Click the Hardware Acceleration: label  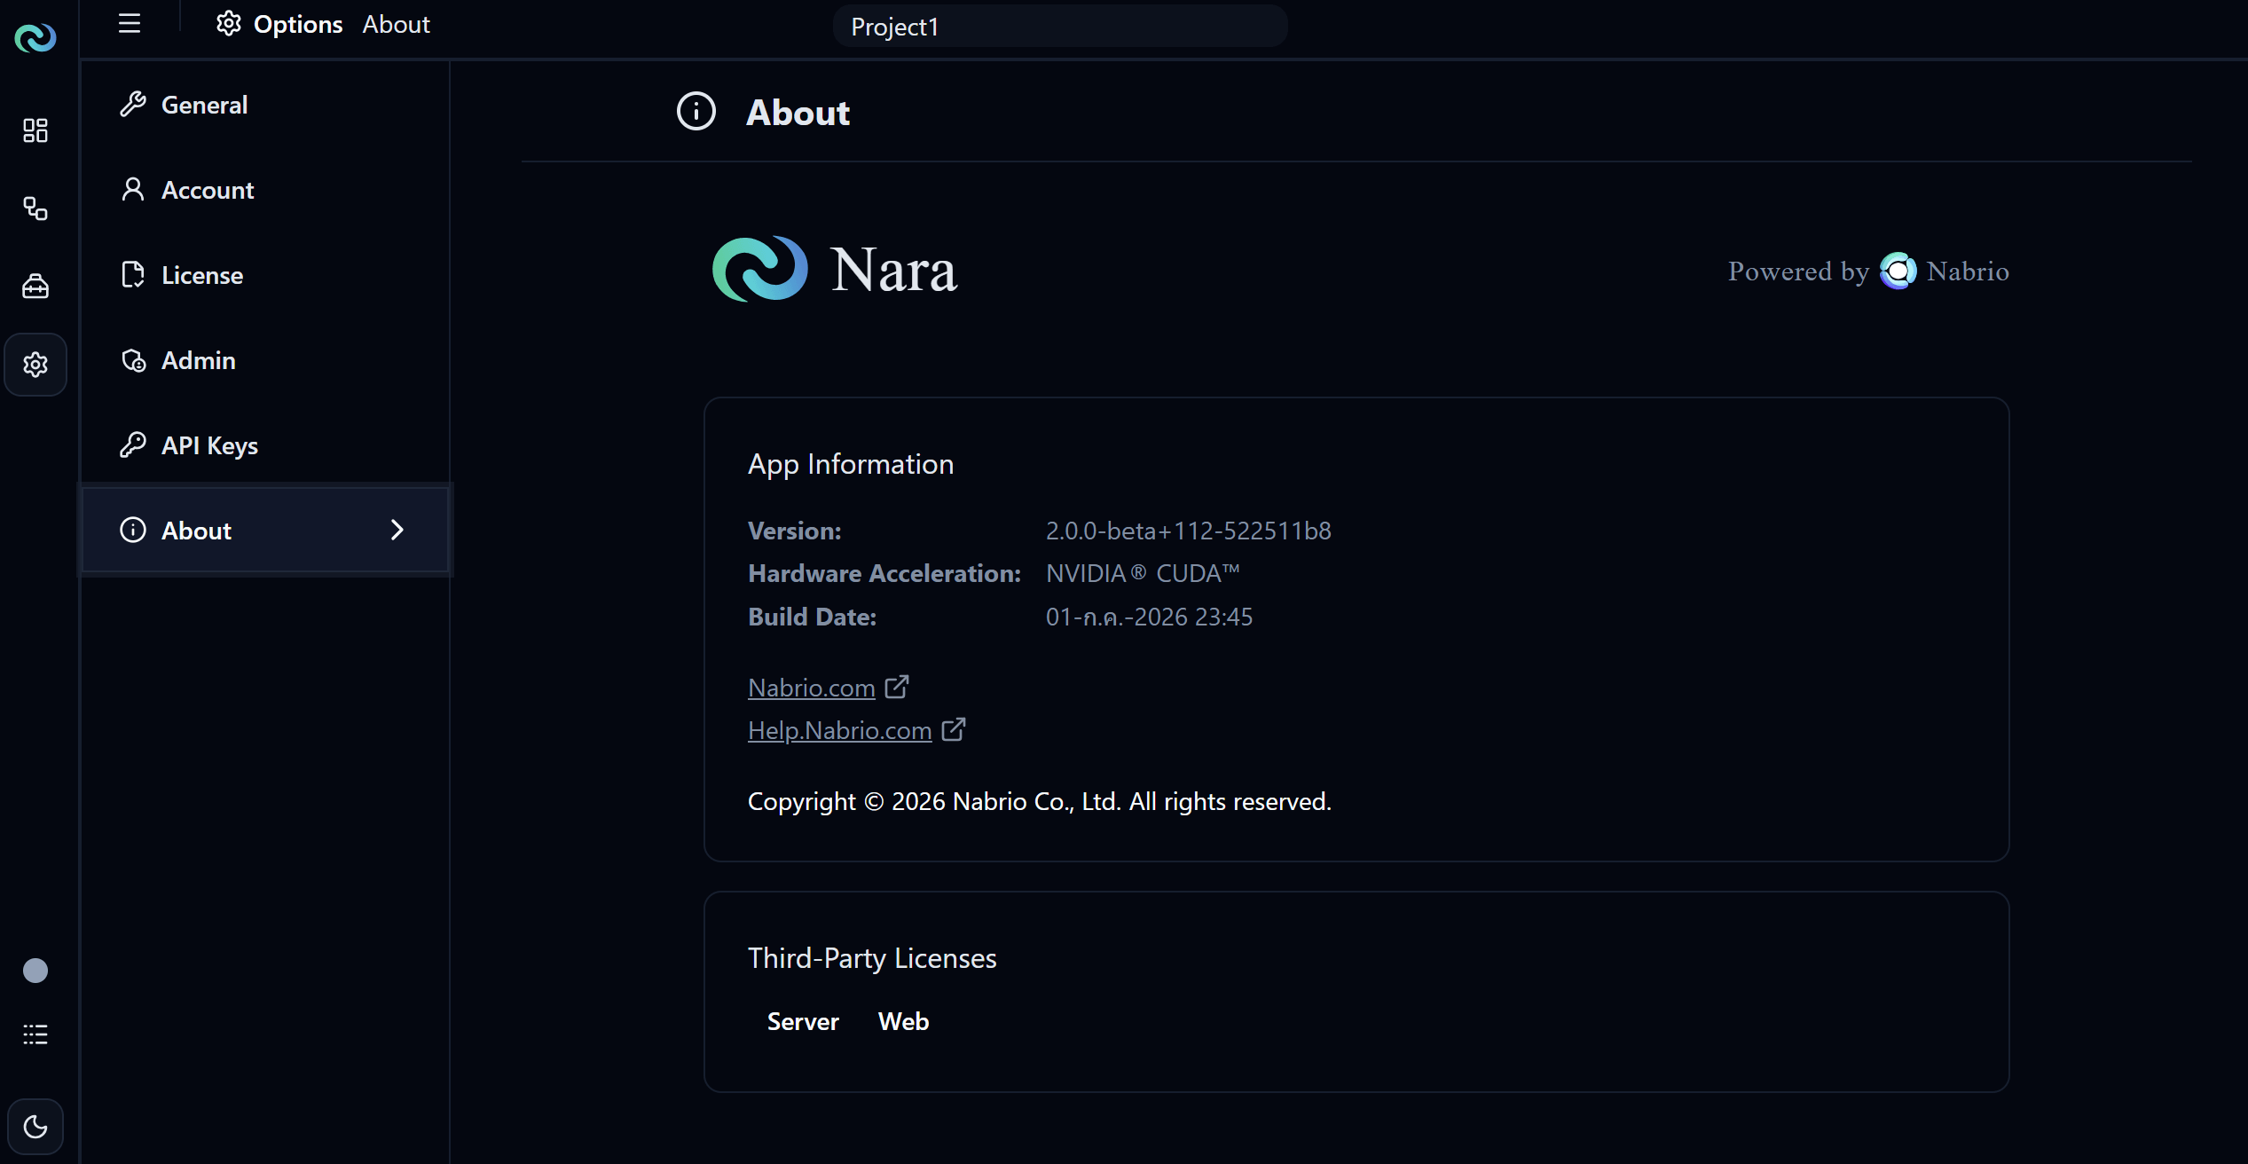[x=884, y=574]
